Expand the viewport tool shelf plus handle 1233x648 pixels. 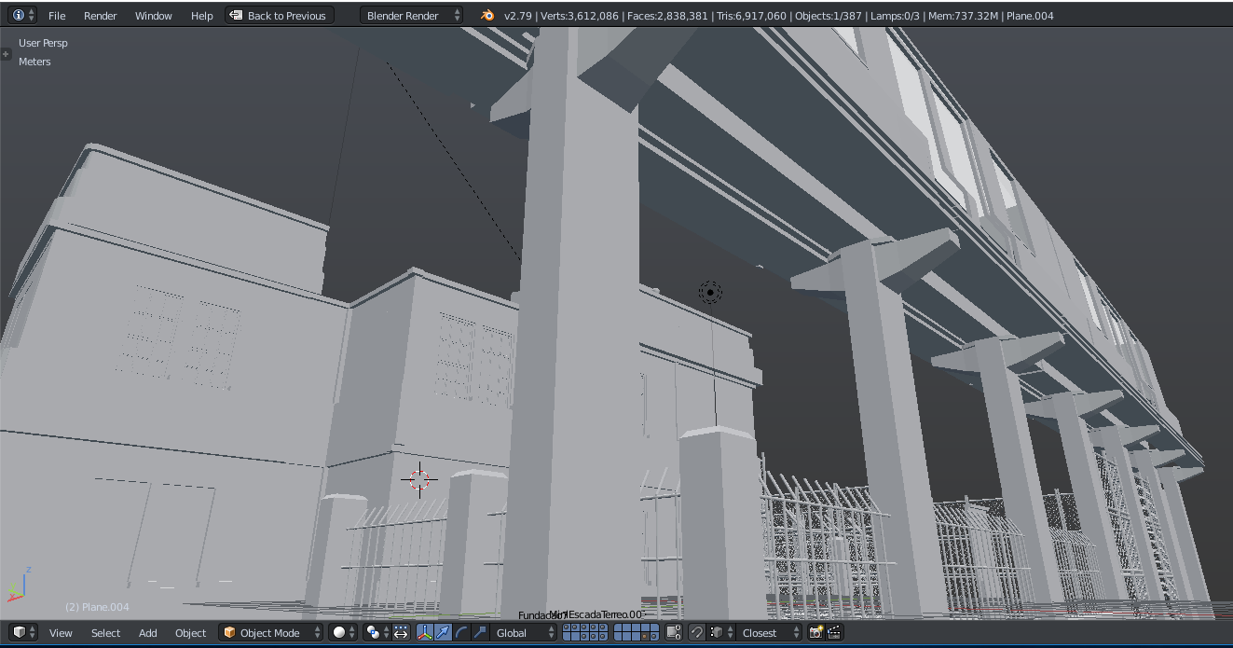click(6, 55)
